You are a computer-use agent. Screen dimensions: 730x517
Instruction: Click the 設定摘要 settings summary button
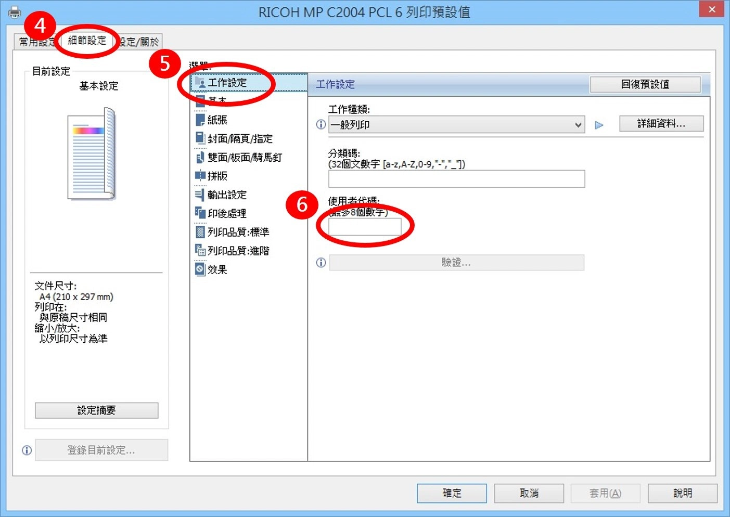pyautogui.click(x=96, y=410)
